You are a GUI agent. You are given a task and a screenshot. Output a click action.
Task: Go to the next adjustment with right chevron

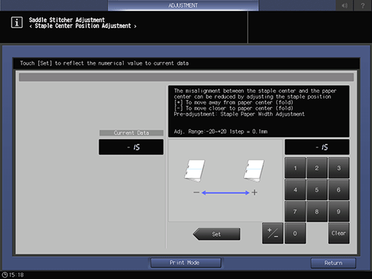point(135,27)
